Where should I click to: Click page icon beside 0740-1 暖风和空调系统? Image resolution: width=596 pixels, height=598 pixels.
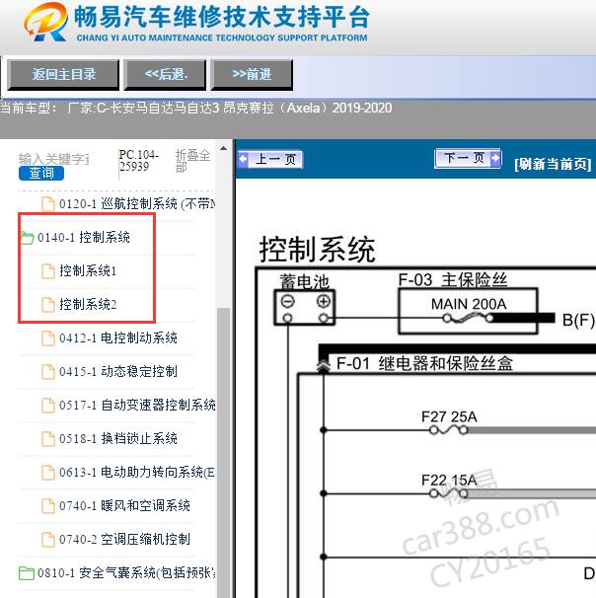[48, 505]
